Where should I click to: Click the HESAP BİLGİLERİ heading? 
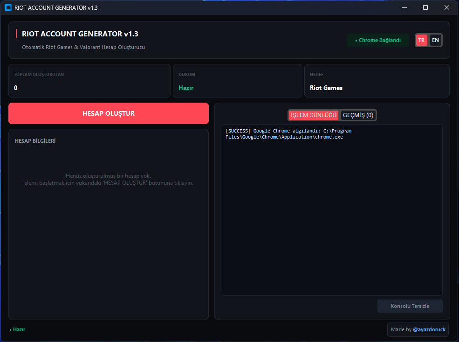[x=35, y=141]
